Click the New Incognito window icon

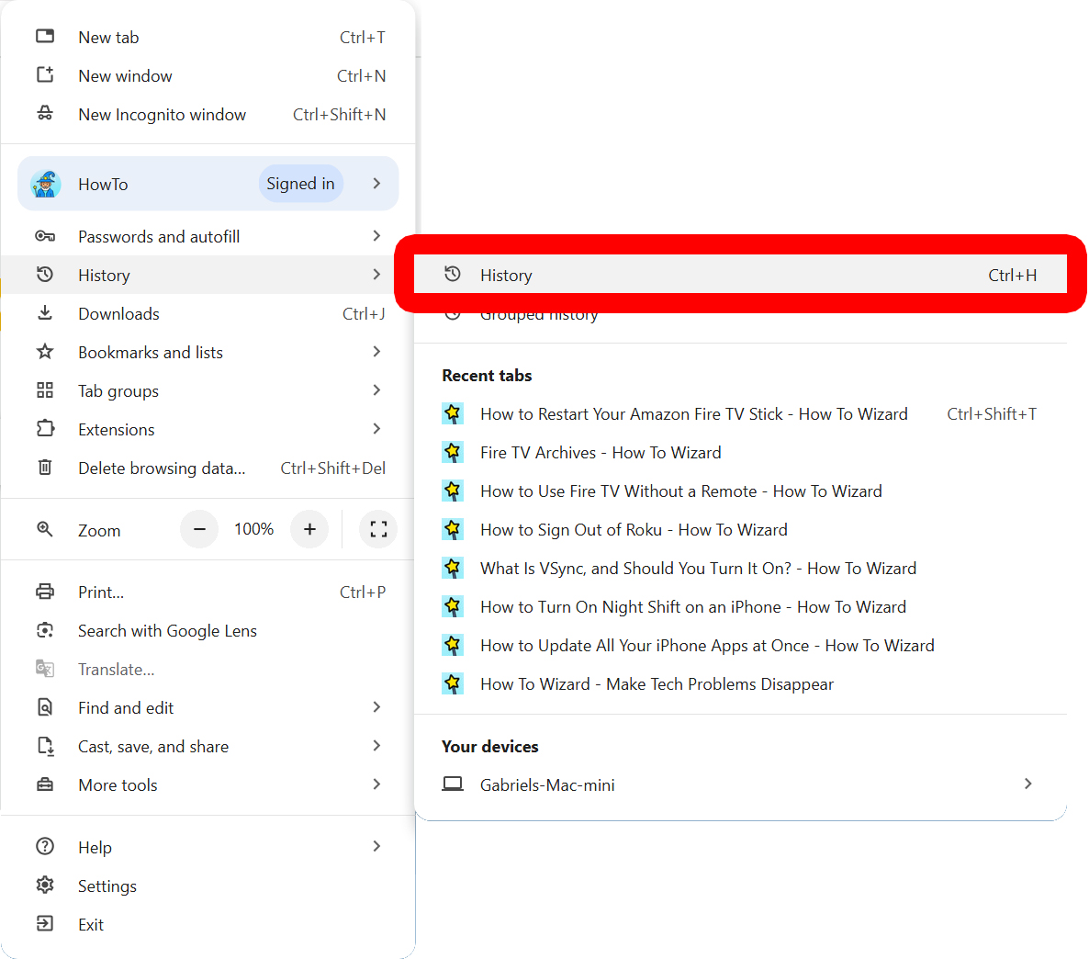[x=45, y=114]
